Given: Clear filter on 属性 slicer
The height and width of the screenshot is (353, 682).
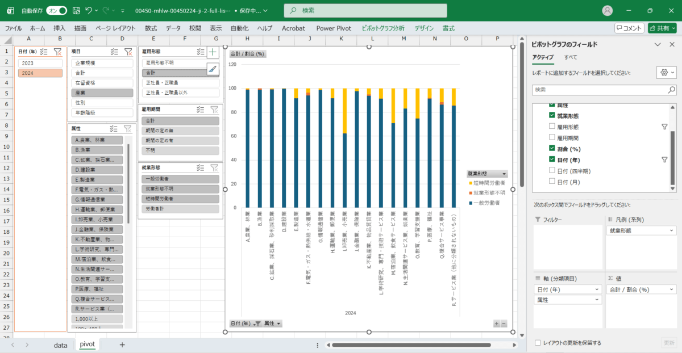Looking at the screenshot, I should click(x=128, y=129).
